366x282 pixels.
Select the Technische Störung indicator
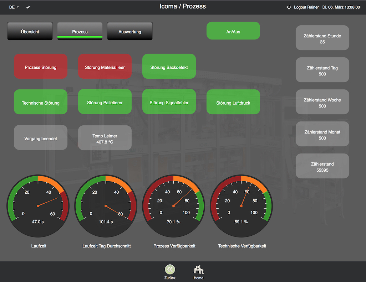pos(41,101)
